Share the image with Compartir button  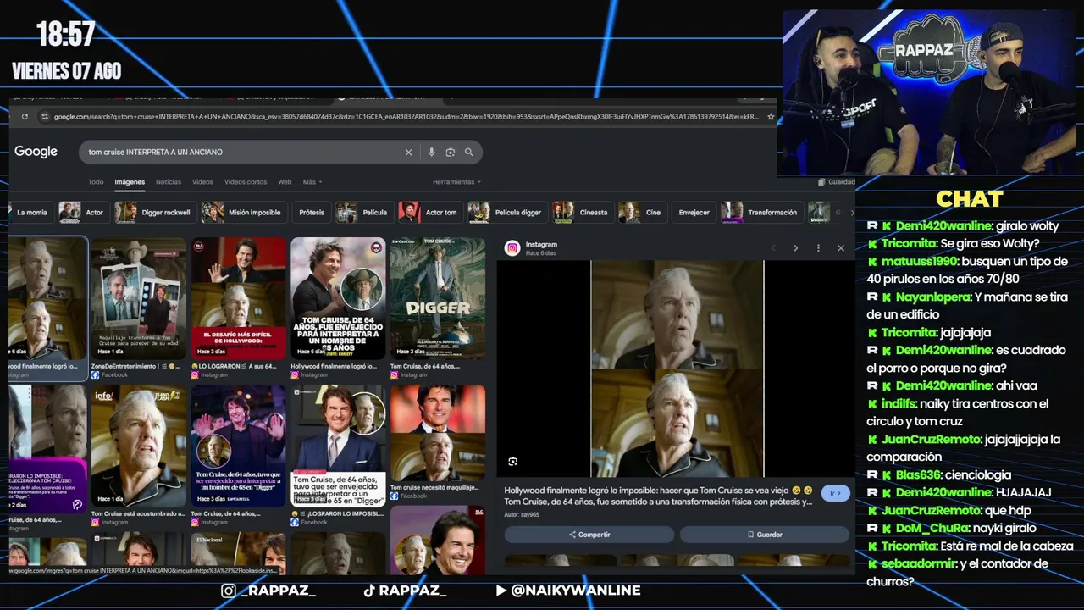(589, 535)
